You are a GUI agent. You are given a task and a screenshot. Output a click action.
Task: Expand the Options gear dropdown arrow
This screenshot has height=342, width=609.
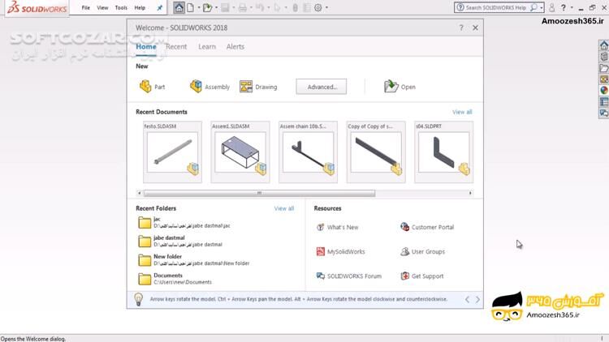click(x=326, y=7)
